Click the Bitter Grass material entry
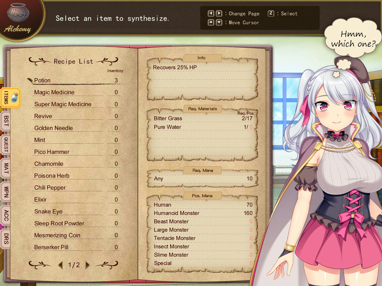The width and height of the screenshot is (382, 286). [168, 118]
